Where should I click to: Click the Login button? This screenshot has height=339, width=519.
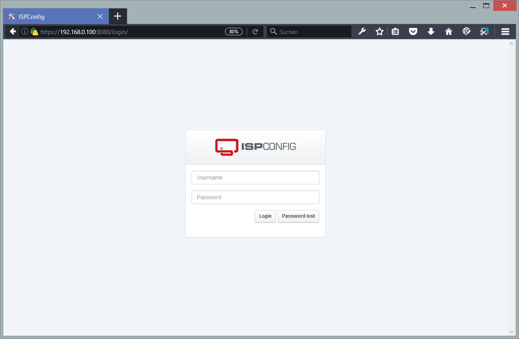tap(265, 216)
